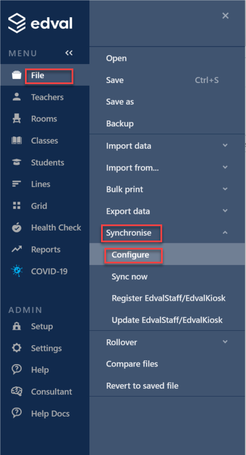The height and width of the screenshot is (455, 246).
Task: Click Compare files option
Action: pyautogui.click(x=132, y=364)
